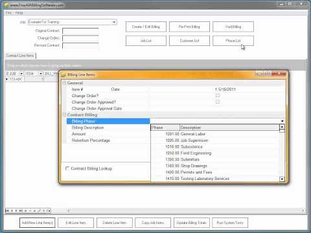The image size is (311, 233).
Task: Click the Re-Print Billing button
Action: click(189, 27)
